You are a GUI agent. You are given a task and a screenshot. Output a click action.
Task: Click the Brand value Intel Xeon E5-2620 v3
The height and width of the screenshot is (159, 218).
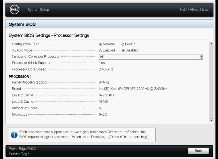133,88
